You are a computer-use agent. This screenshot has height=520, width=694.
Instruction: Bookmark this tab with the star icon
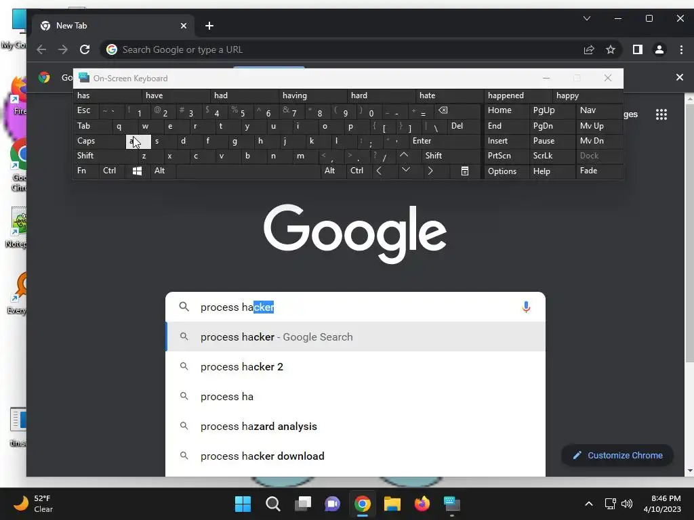(611, 49)
